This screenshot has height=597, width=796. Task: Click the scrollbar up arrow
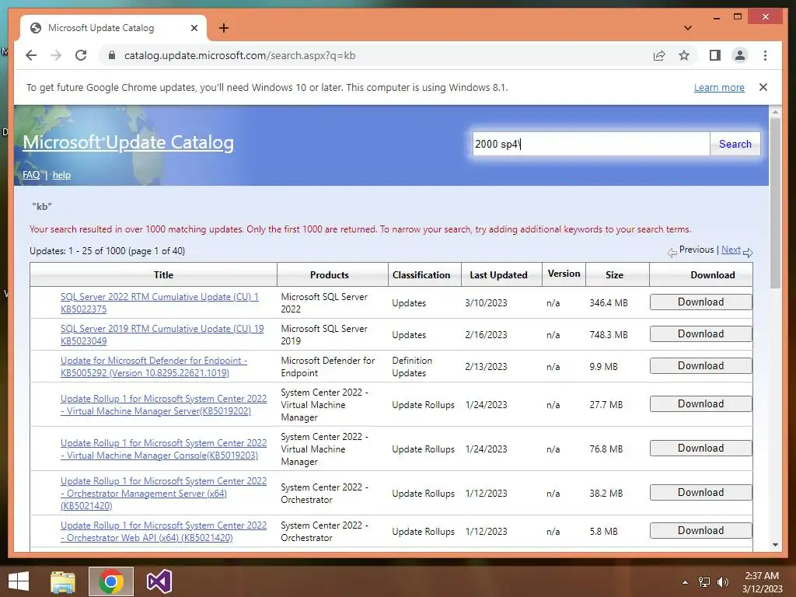(775, 112)
